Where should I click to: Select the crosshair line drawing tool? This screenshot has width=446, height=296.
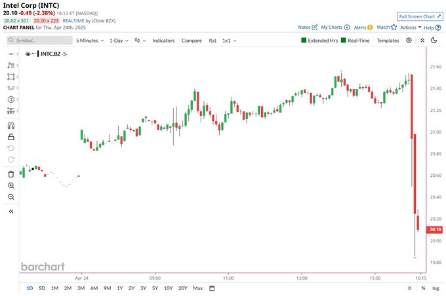coord(10,54)
